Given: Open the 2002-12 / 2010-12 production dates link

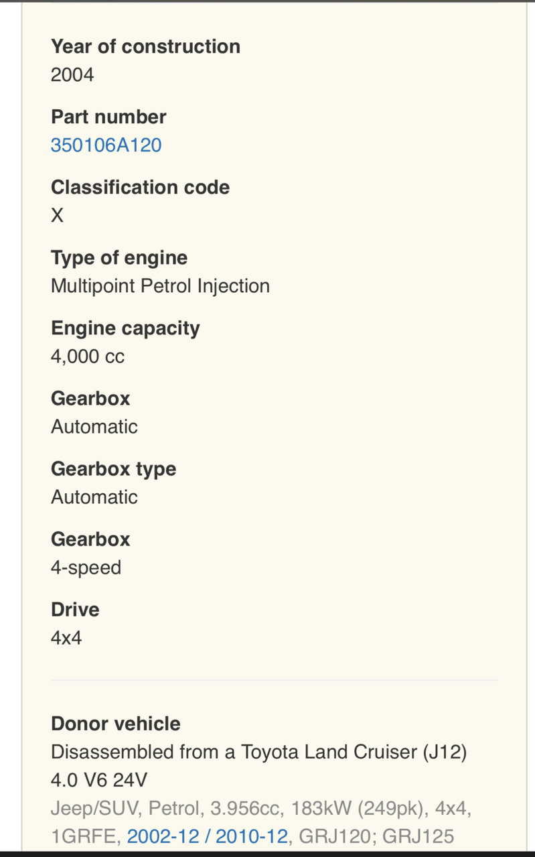Looking at the screenshot, I should click(x=208, y=836).
